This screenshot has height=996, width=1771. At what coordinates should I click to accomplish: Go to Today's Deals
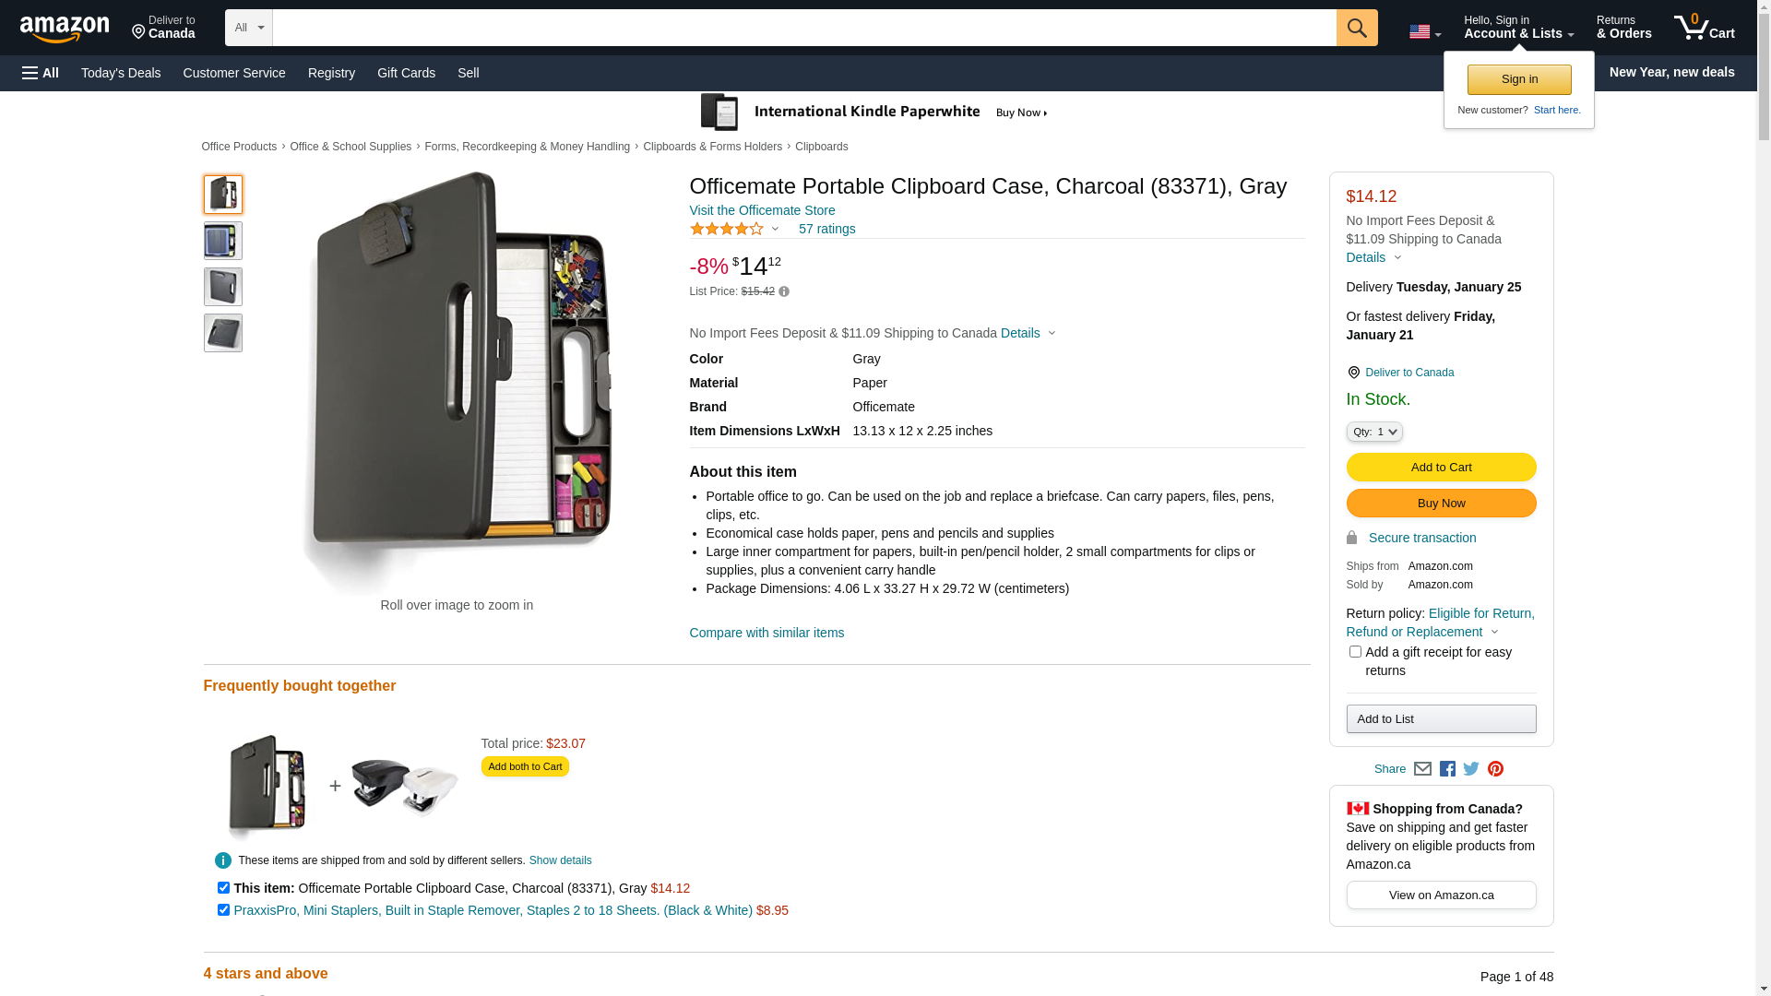coord(121,73)
